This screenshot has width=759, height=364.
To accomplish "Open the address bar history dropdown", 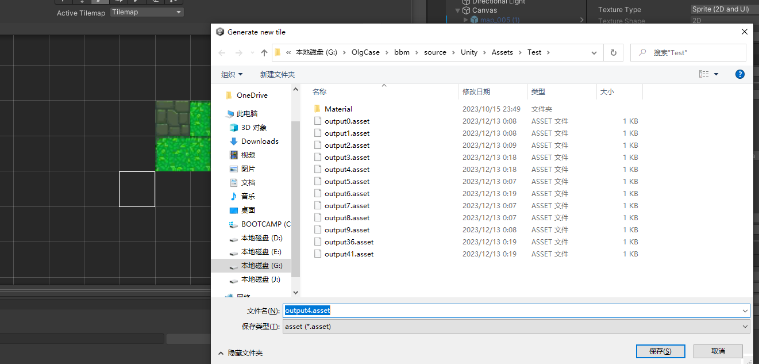I will point(594,52).
